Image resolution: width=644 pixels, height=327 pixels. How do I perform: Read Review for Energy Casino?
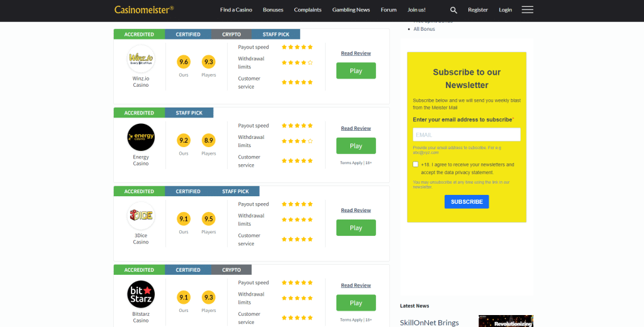[x=356, y=128]
